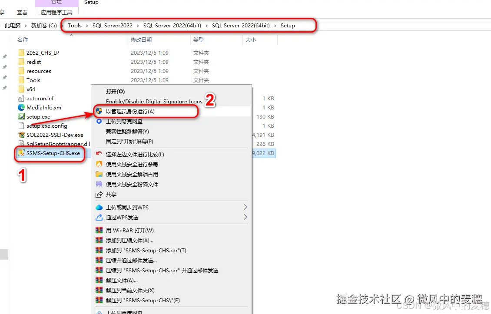Click 兼容性疑难解答(Y) to troubleshoot compatibility
This screenshot has height=314, width=491.
point(127,131)
